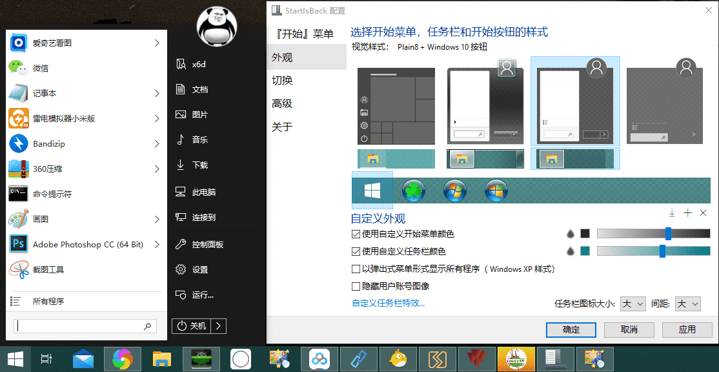Screen dimensions: 719x372
Task: Click the green plus to add custom appearance
Action: coord(689,212)
